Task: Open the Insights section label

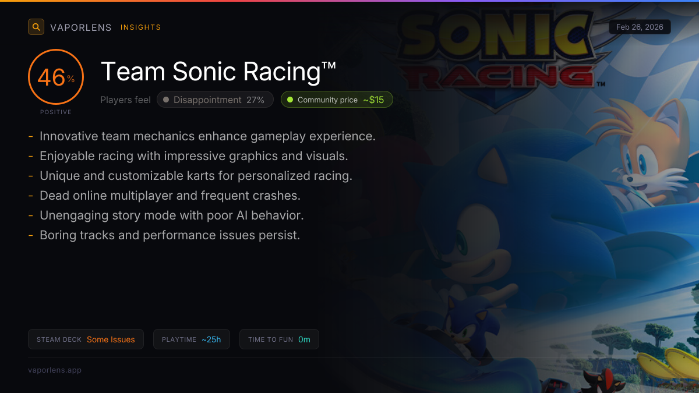Action: click(140, 27)
